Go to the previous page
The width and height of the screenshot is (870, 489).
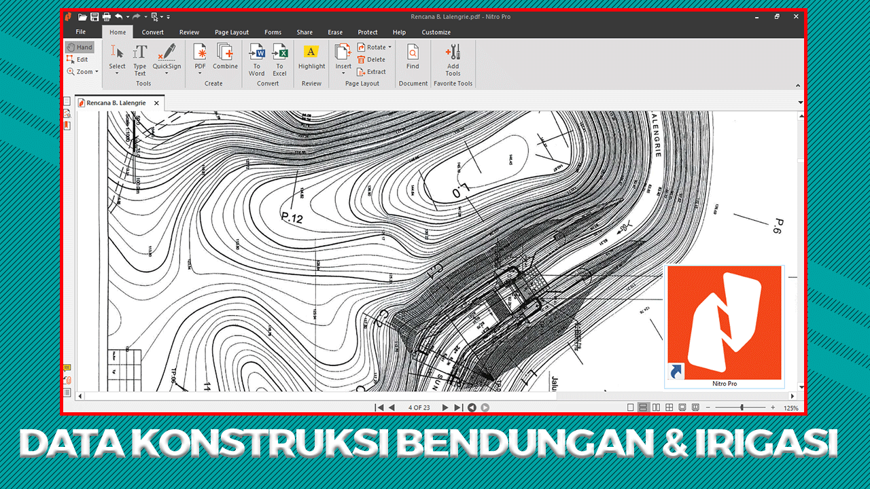click(x=391, y=407)
